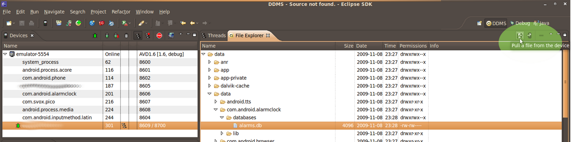This screenshot has height=142, width=571.
Task: Open the File Explorer view menu dropdown arrow
Action: click(x=551, y=34)
